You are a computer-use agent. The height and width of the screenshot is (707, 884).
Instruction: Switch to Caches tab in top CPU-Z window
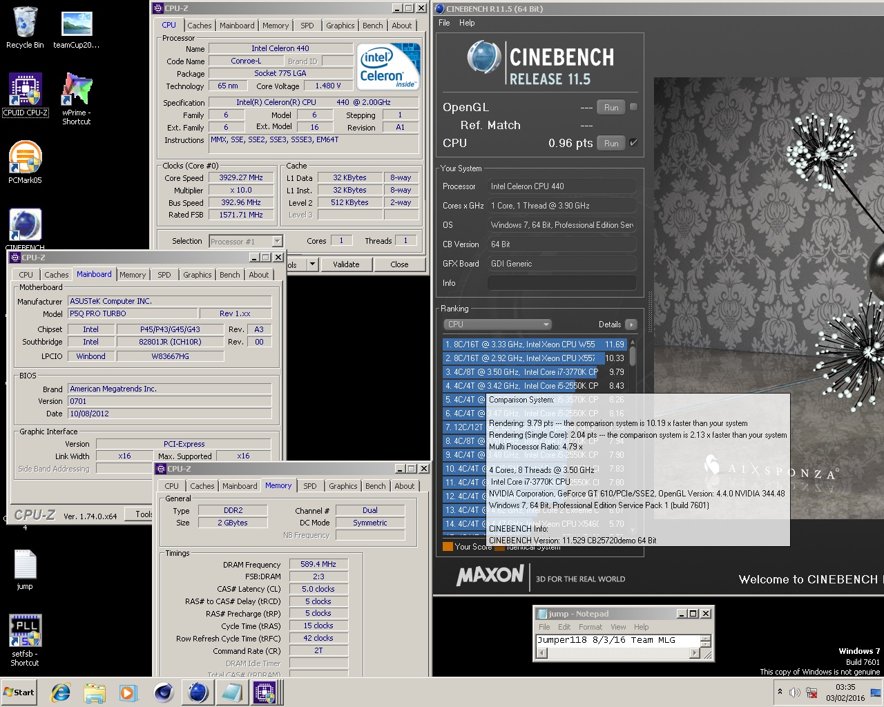(200, 26)
